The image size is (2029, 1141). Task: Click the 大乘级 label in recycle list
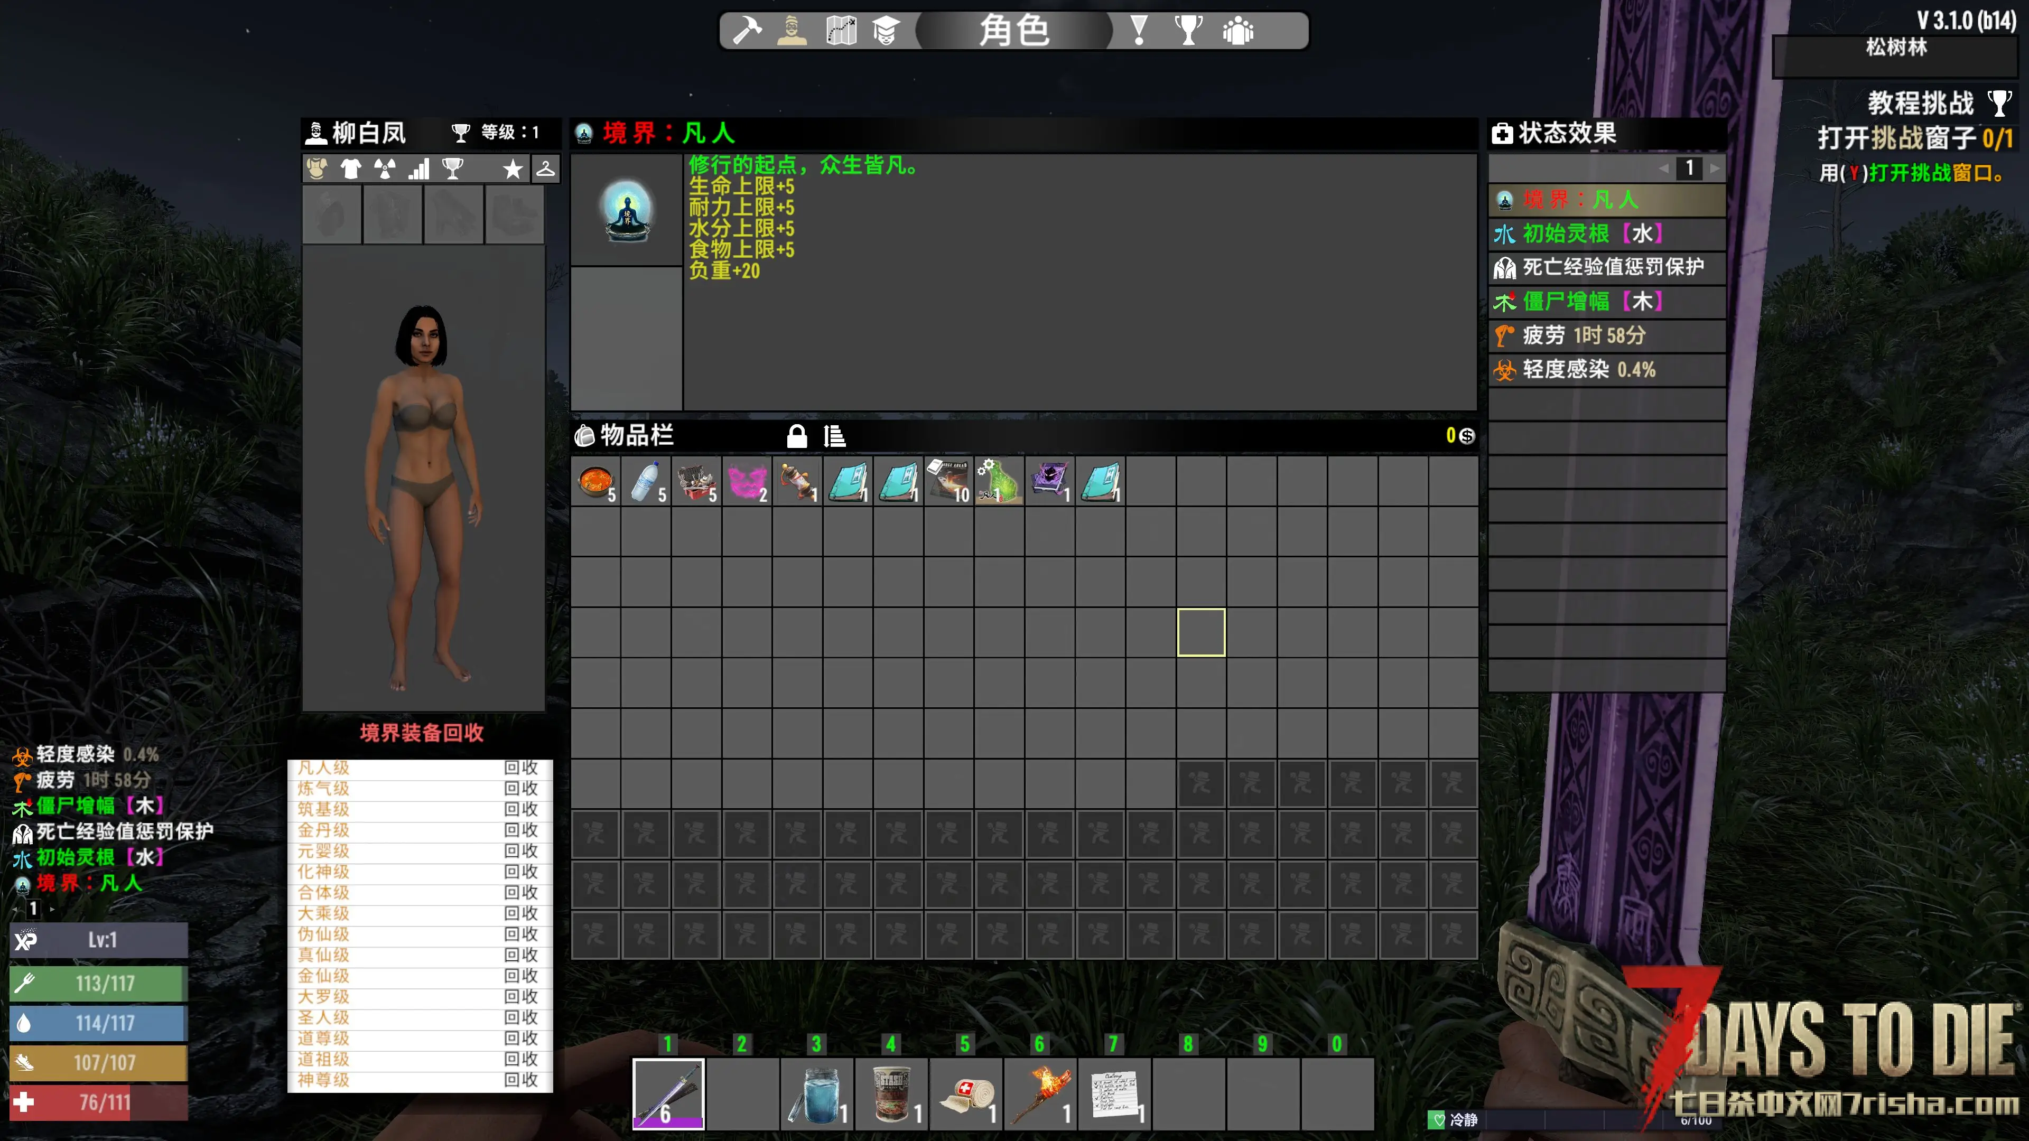tap(324, 913)
